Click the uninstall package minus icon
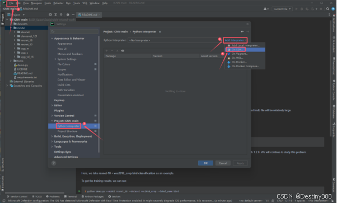Screen dimensions: 337x203 point(112,51)
